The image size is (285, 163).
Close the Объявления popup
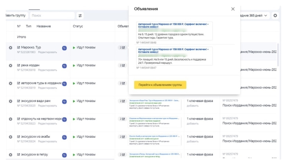(x=233, y=9)
